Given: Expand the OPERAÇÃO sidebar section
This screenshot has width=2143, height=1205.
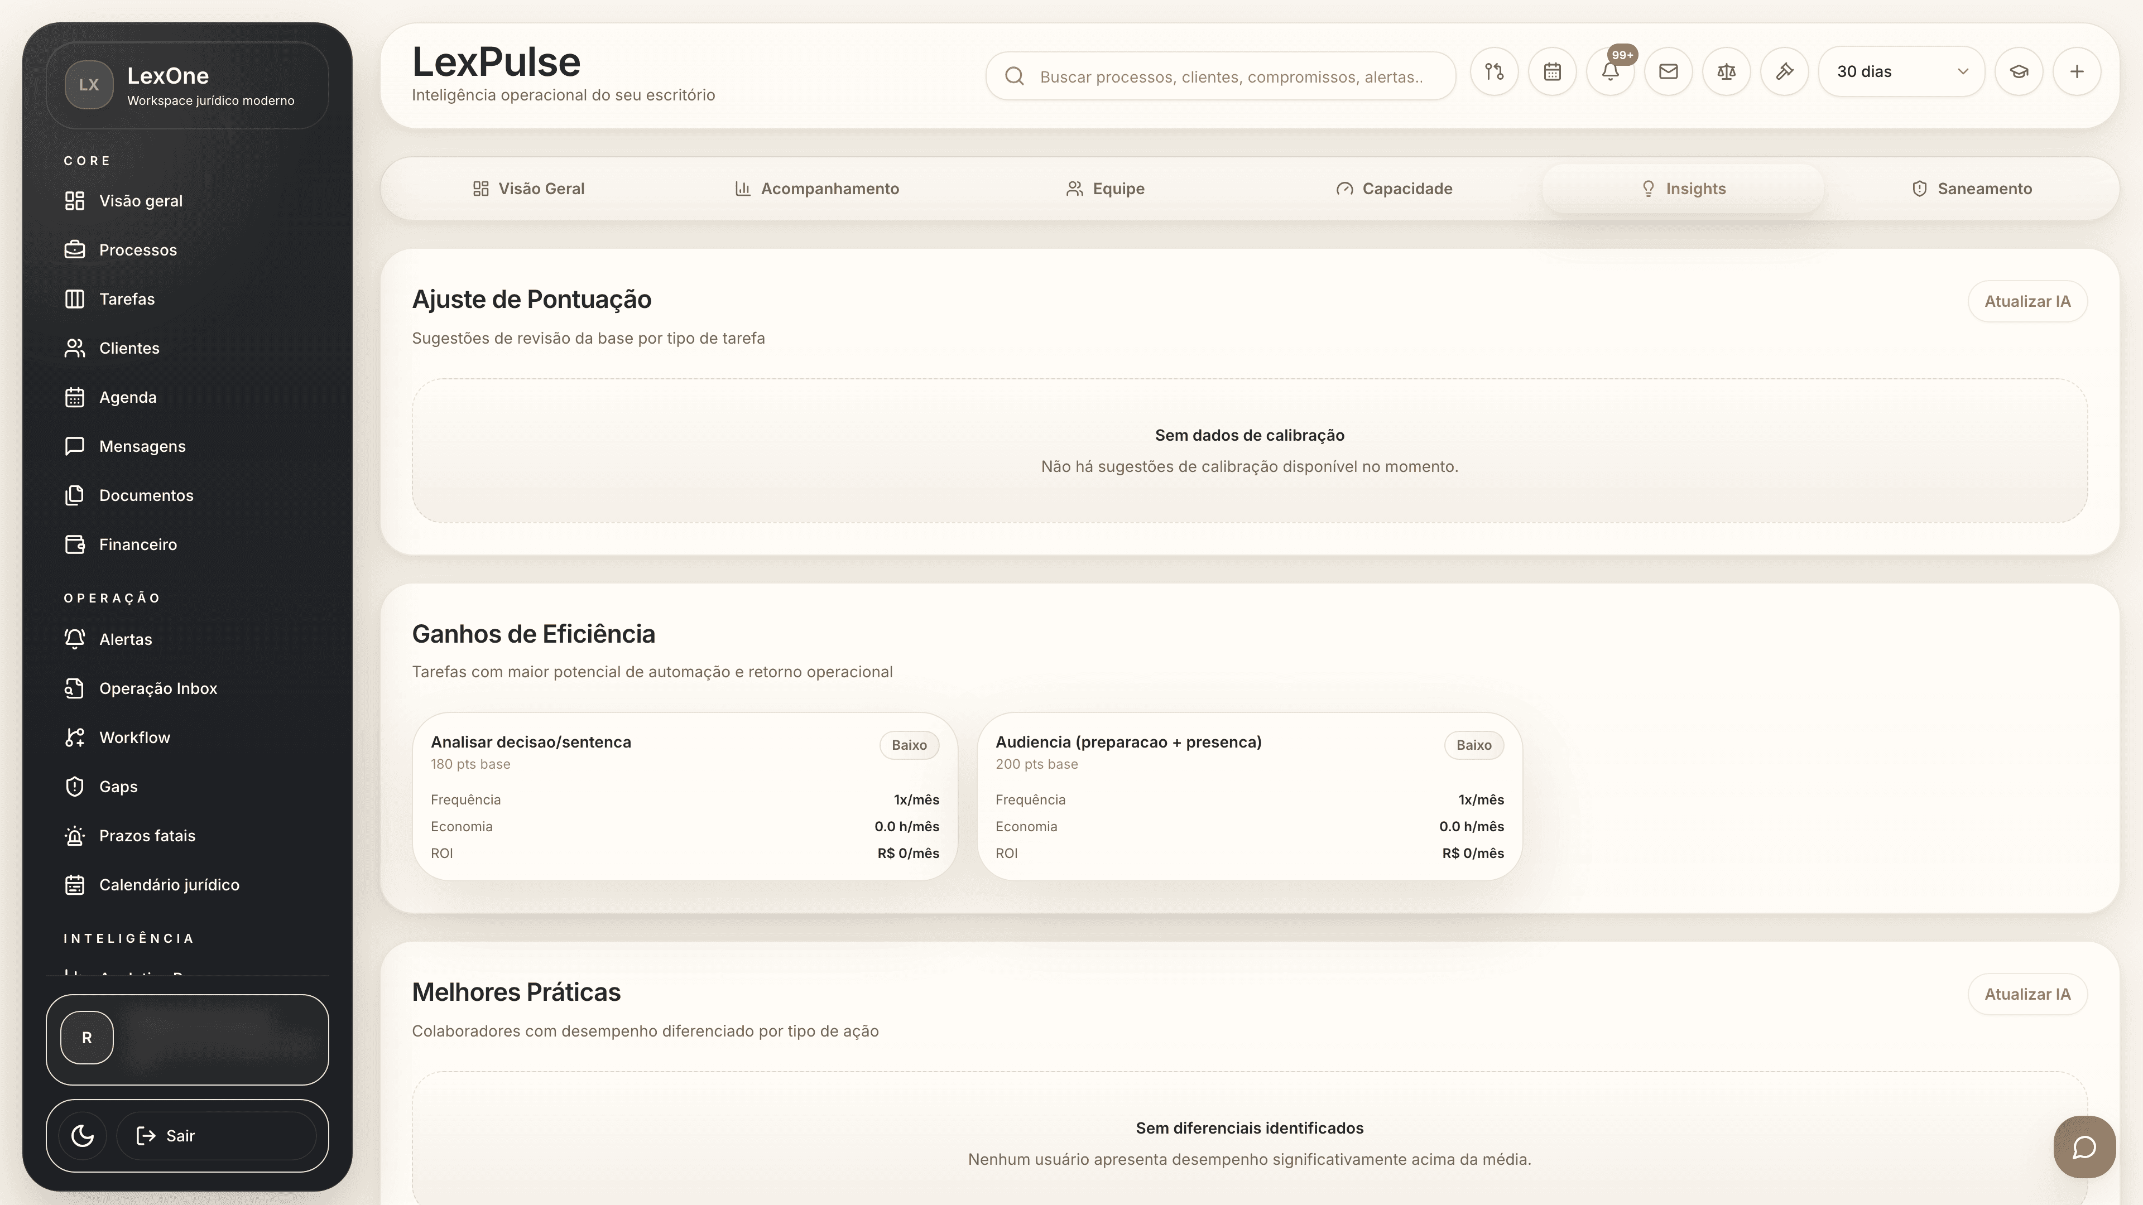Looking at the screenshot, I should 113,597.
